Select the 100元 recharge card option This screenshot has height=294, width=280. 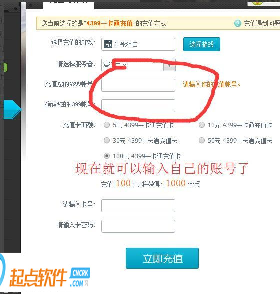click(x=107, y=156)
